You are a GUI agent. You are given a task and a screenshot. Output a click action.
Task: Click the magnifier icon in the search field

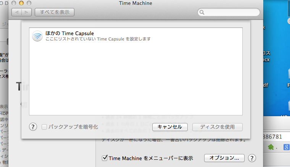point(201,13)
